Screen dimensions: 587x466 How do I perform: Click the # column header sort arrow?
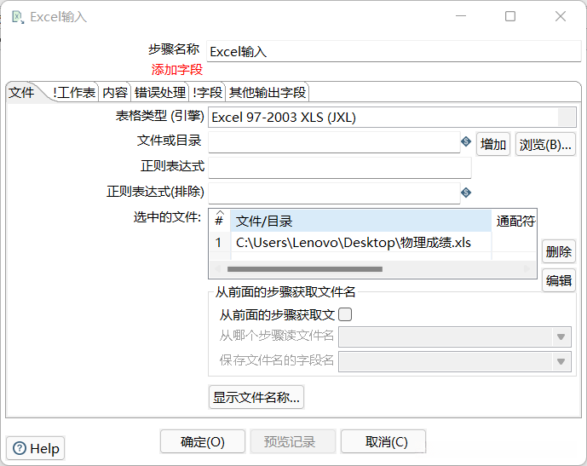pos(220,213)
